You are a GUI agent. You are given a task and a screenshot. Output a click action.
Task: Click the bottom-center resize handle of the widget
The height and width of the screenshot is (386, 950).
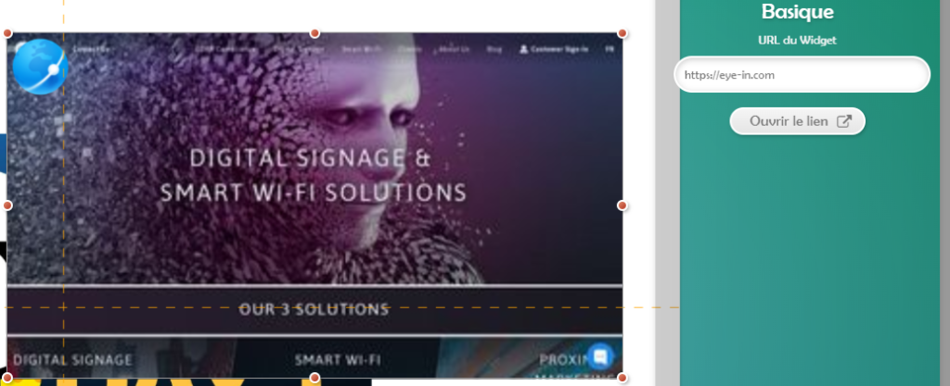point(315,379)
